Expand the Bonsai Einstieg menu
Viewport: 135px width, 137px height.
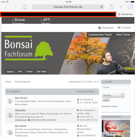(x=18, y=21)
